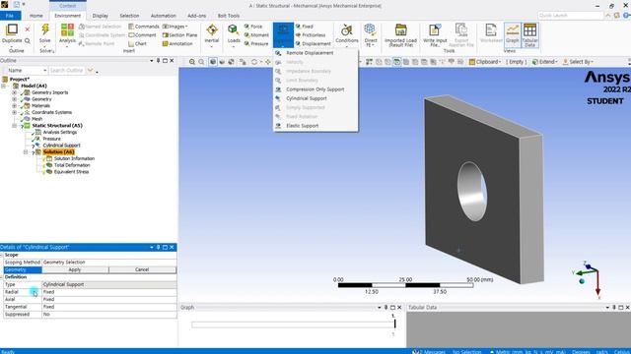Screen dimensions: 631x354
Task: Click the Conditions icon
Action: (346, 30)
